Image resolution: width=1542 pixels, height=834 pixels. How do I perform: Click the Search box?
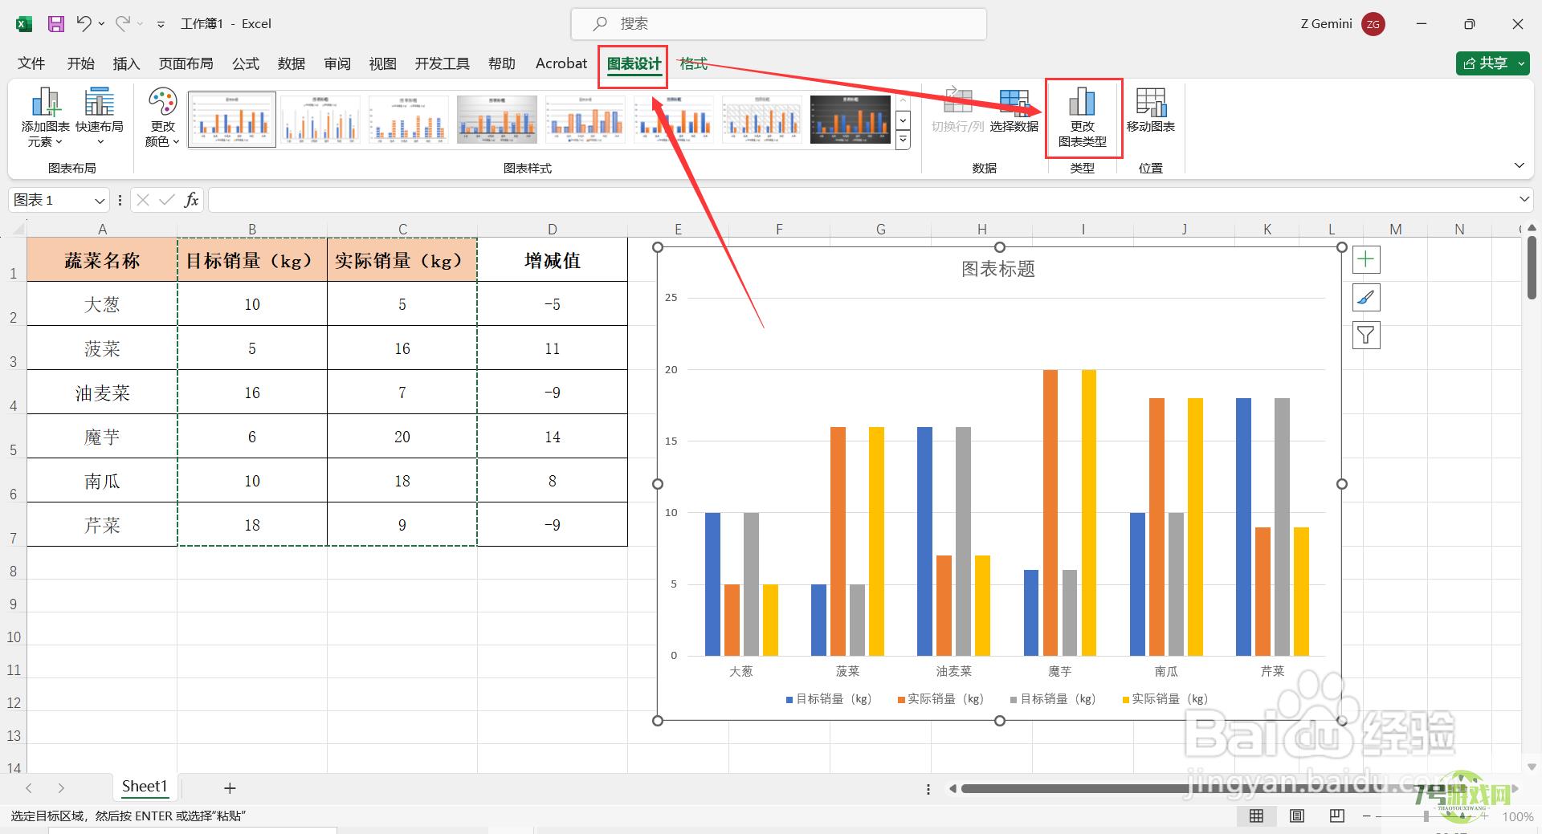[778, 24]
